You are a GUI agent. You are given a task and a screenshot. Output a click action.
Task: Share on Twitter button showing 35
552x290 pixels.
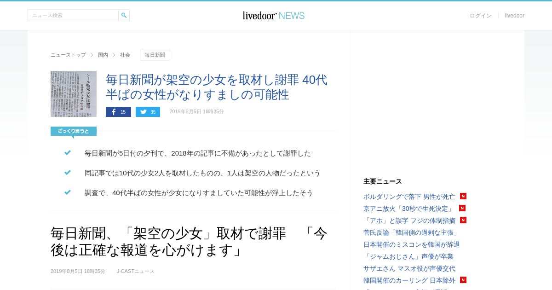pos(148,112)
